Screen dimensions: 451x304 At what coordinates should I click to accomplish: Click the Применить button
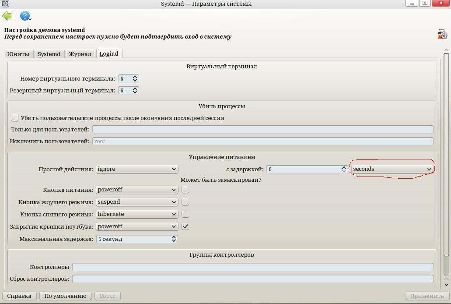[427, 296]
